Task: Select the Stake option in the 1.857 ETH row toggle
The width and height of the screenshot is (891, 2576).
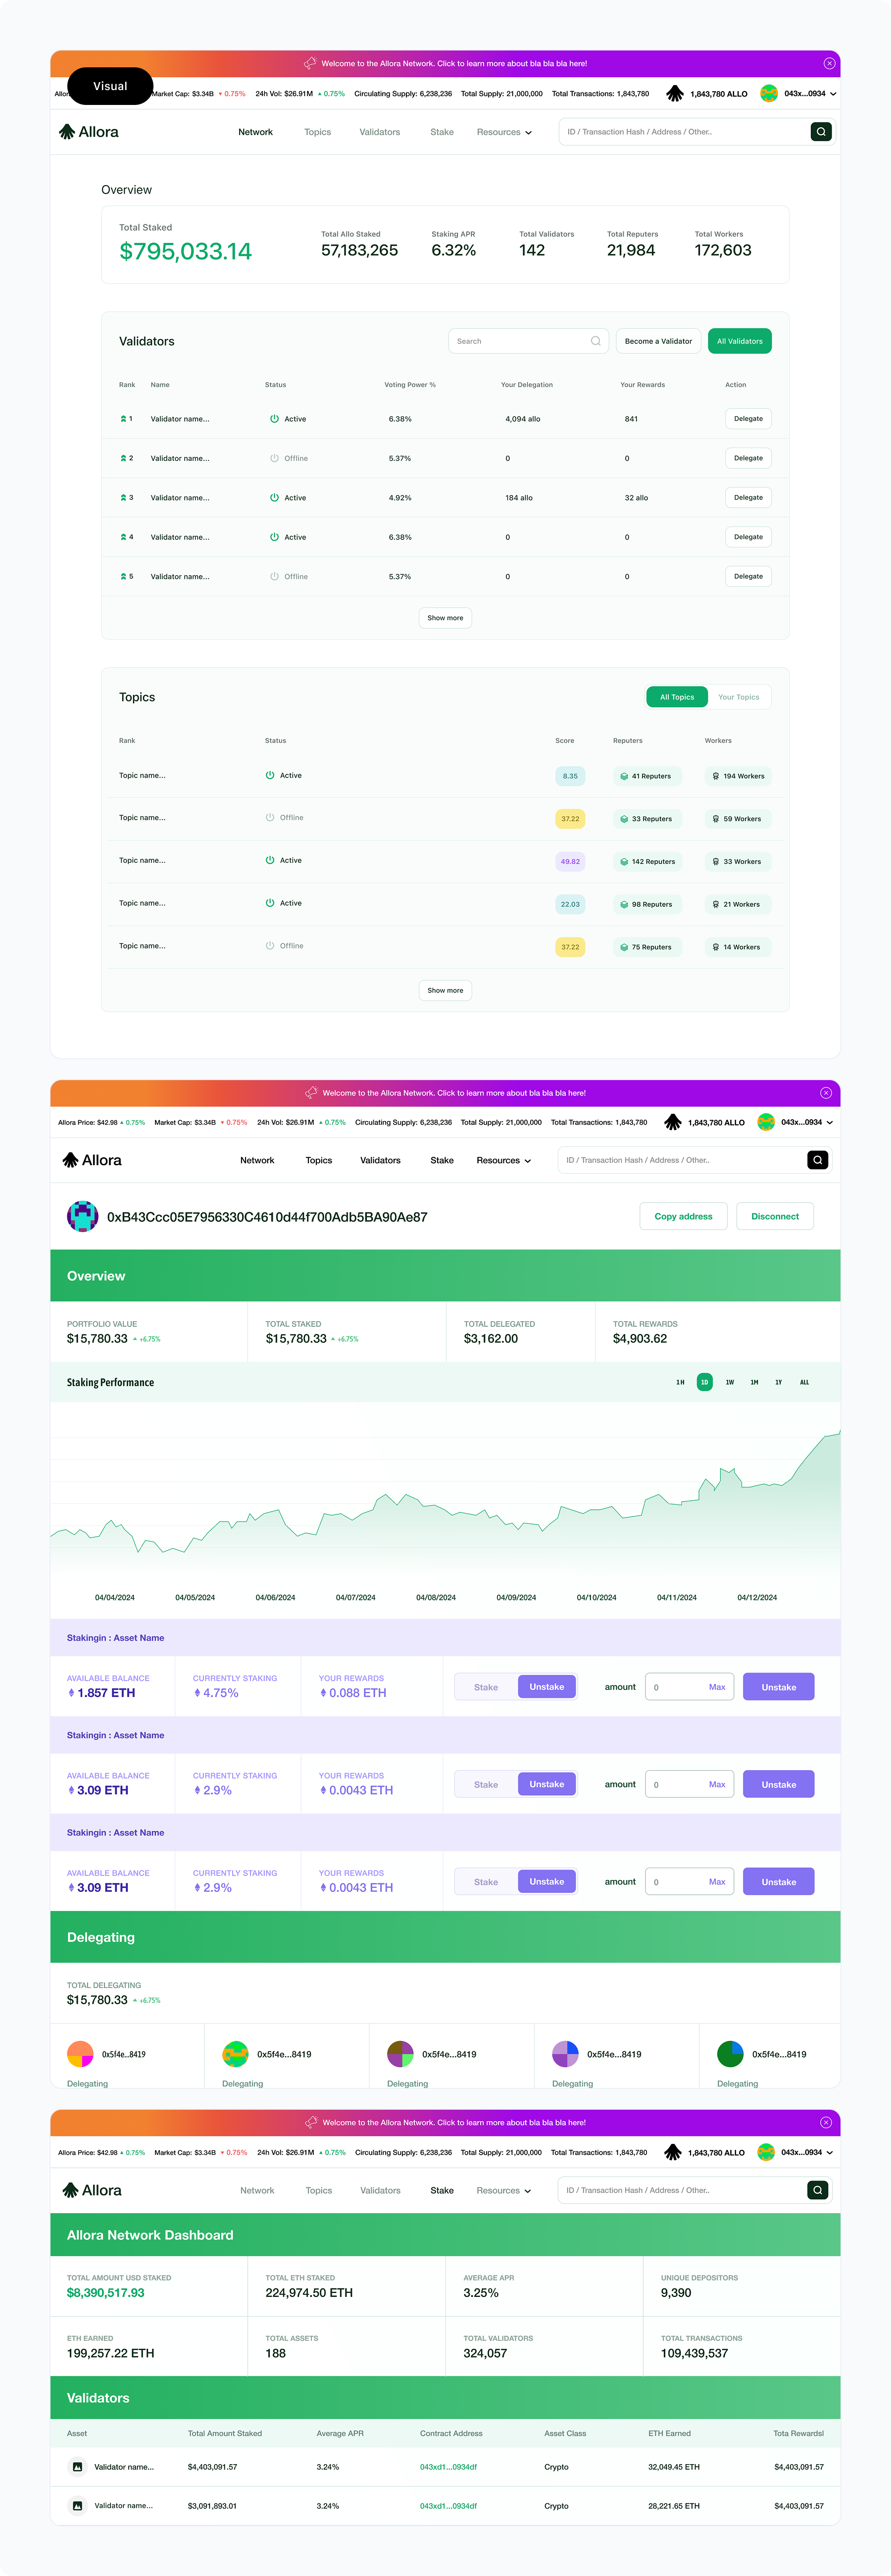Action: point(486,1687)
